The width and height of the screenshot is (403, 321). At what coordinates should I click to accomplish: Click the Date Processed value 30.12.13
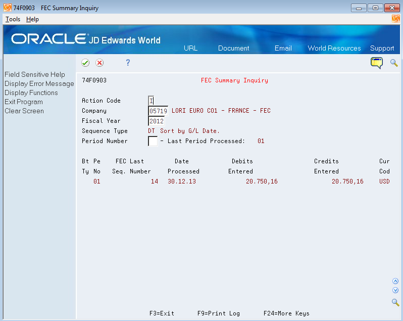point(182,181)
